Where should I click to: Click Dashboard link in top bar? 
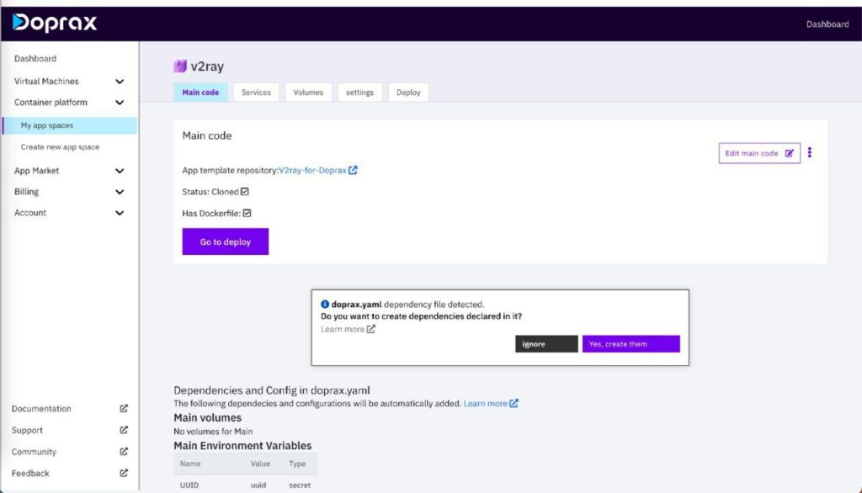pos(827,24)
